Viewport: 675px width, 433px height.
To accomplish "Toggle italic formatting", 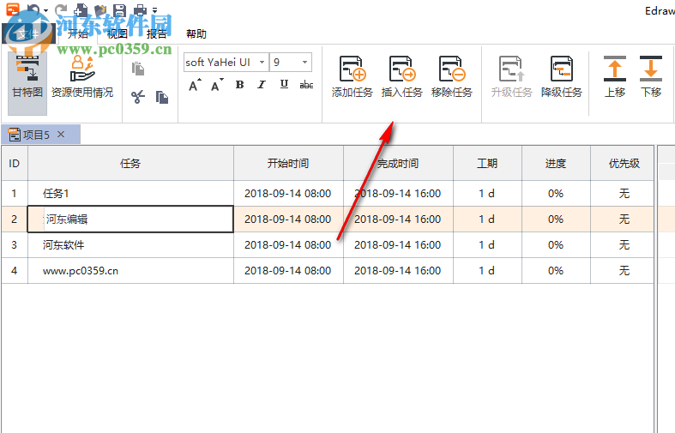I will [x=262, y=85].
